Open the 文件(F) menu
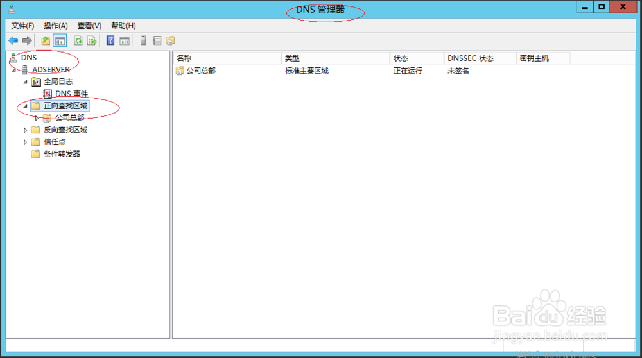This screenshot has width=642, height=358. point(22,26)
